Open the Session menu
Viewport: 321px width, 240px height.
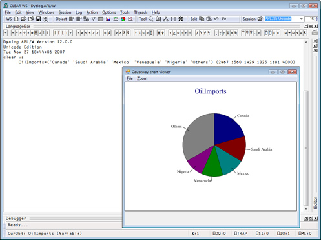65,12
